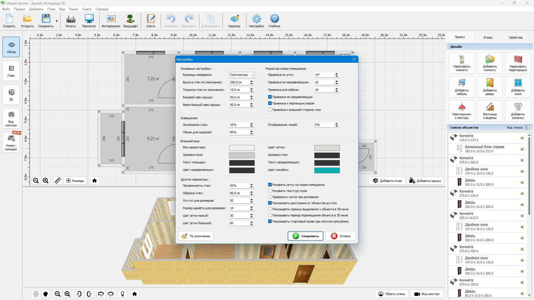534x300 pixels.
Task: Reset settings with По умолчанию button
Action: (196, 236)
